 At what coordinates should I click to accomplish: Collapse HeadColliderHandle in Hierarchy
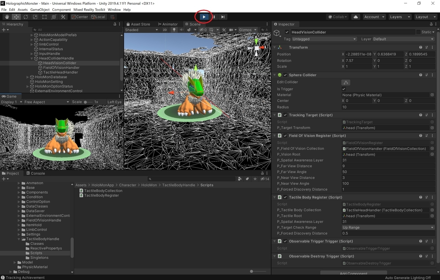tap(32, 58)
